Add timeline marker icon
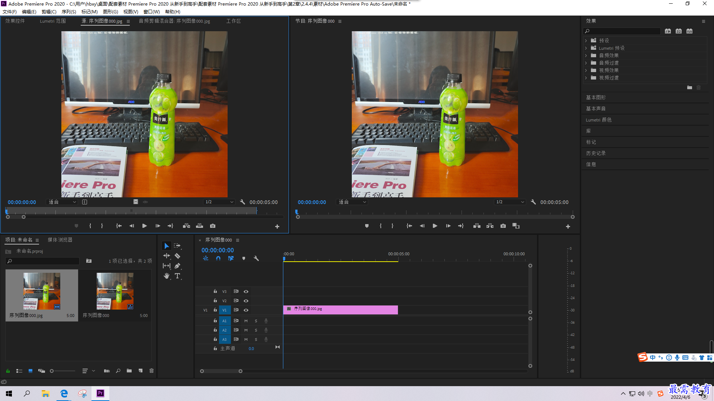This screenshot has width=714, height=401. (x=244, y=258)
